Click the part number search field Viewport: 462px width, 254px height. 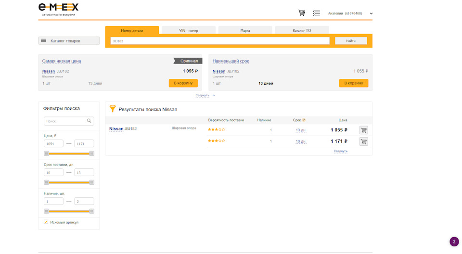click(x=220, y=41)
